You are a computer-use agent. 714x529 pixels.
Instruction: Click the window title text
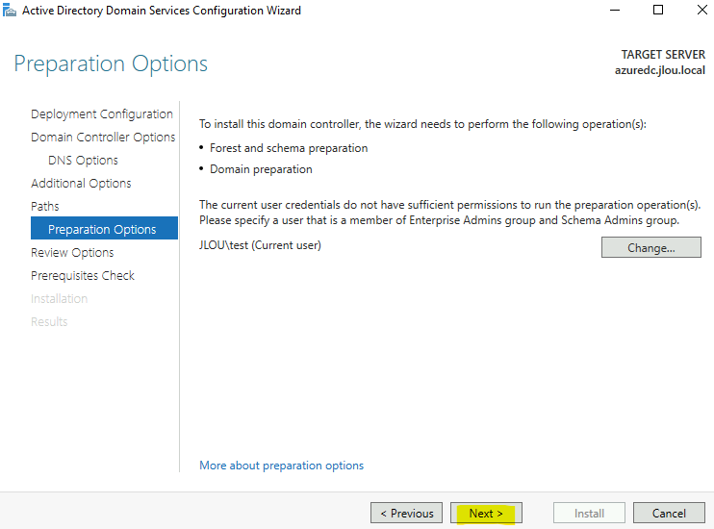click(x=162, y=11)
